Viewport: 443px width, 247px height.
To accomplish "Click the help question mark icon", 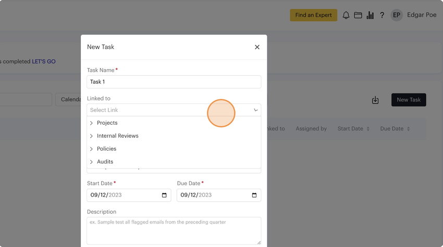I will click(382, 15).
